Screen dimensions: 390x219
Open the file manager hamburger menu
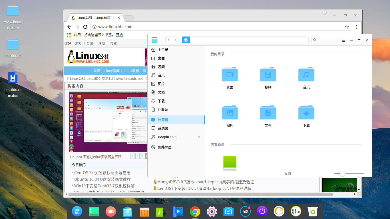pos(343,40)
